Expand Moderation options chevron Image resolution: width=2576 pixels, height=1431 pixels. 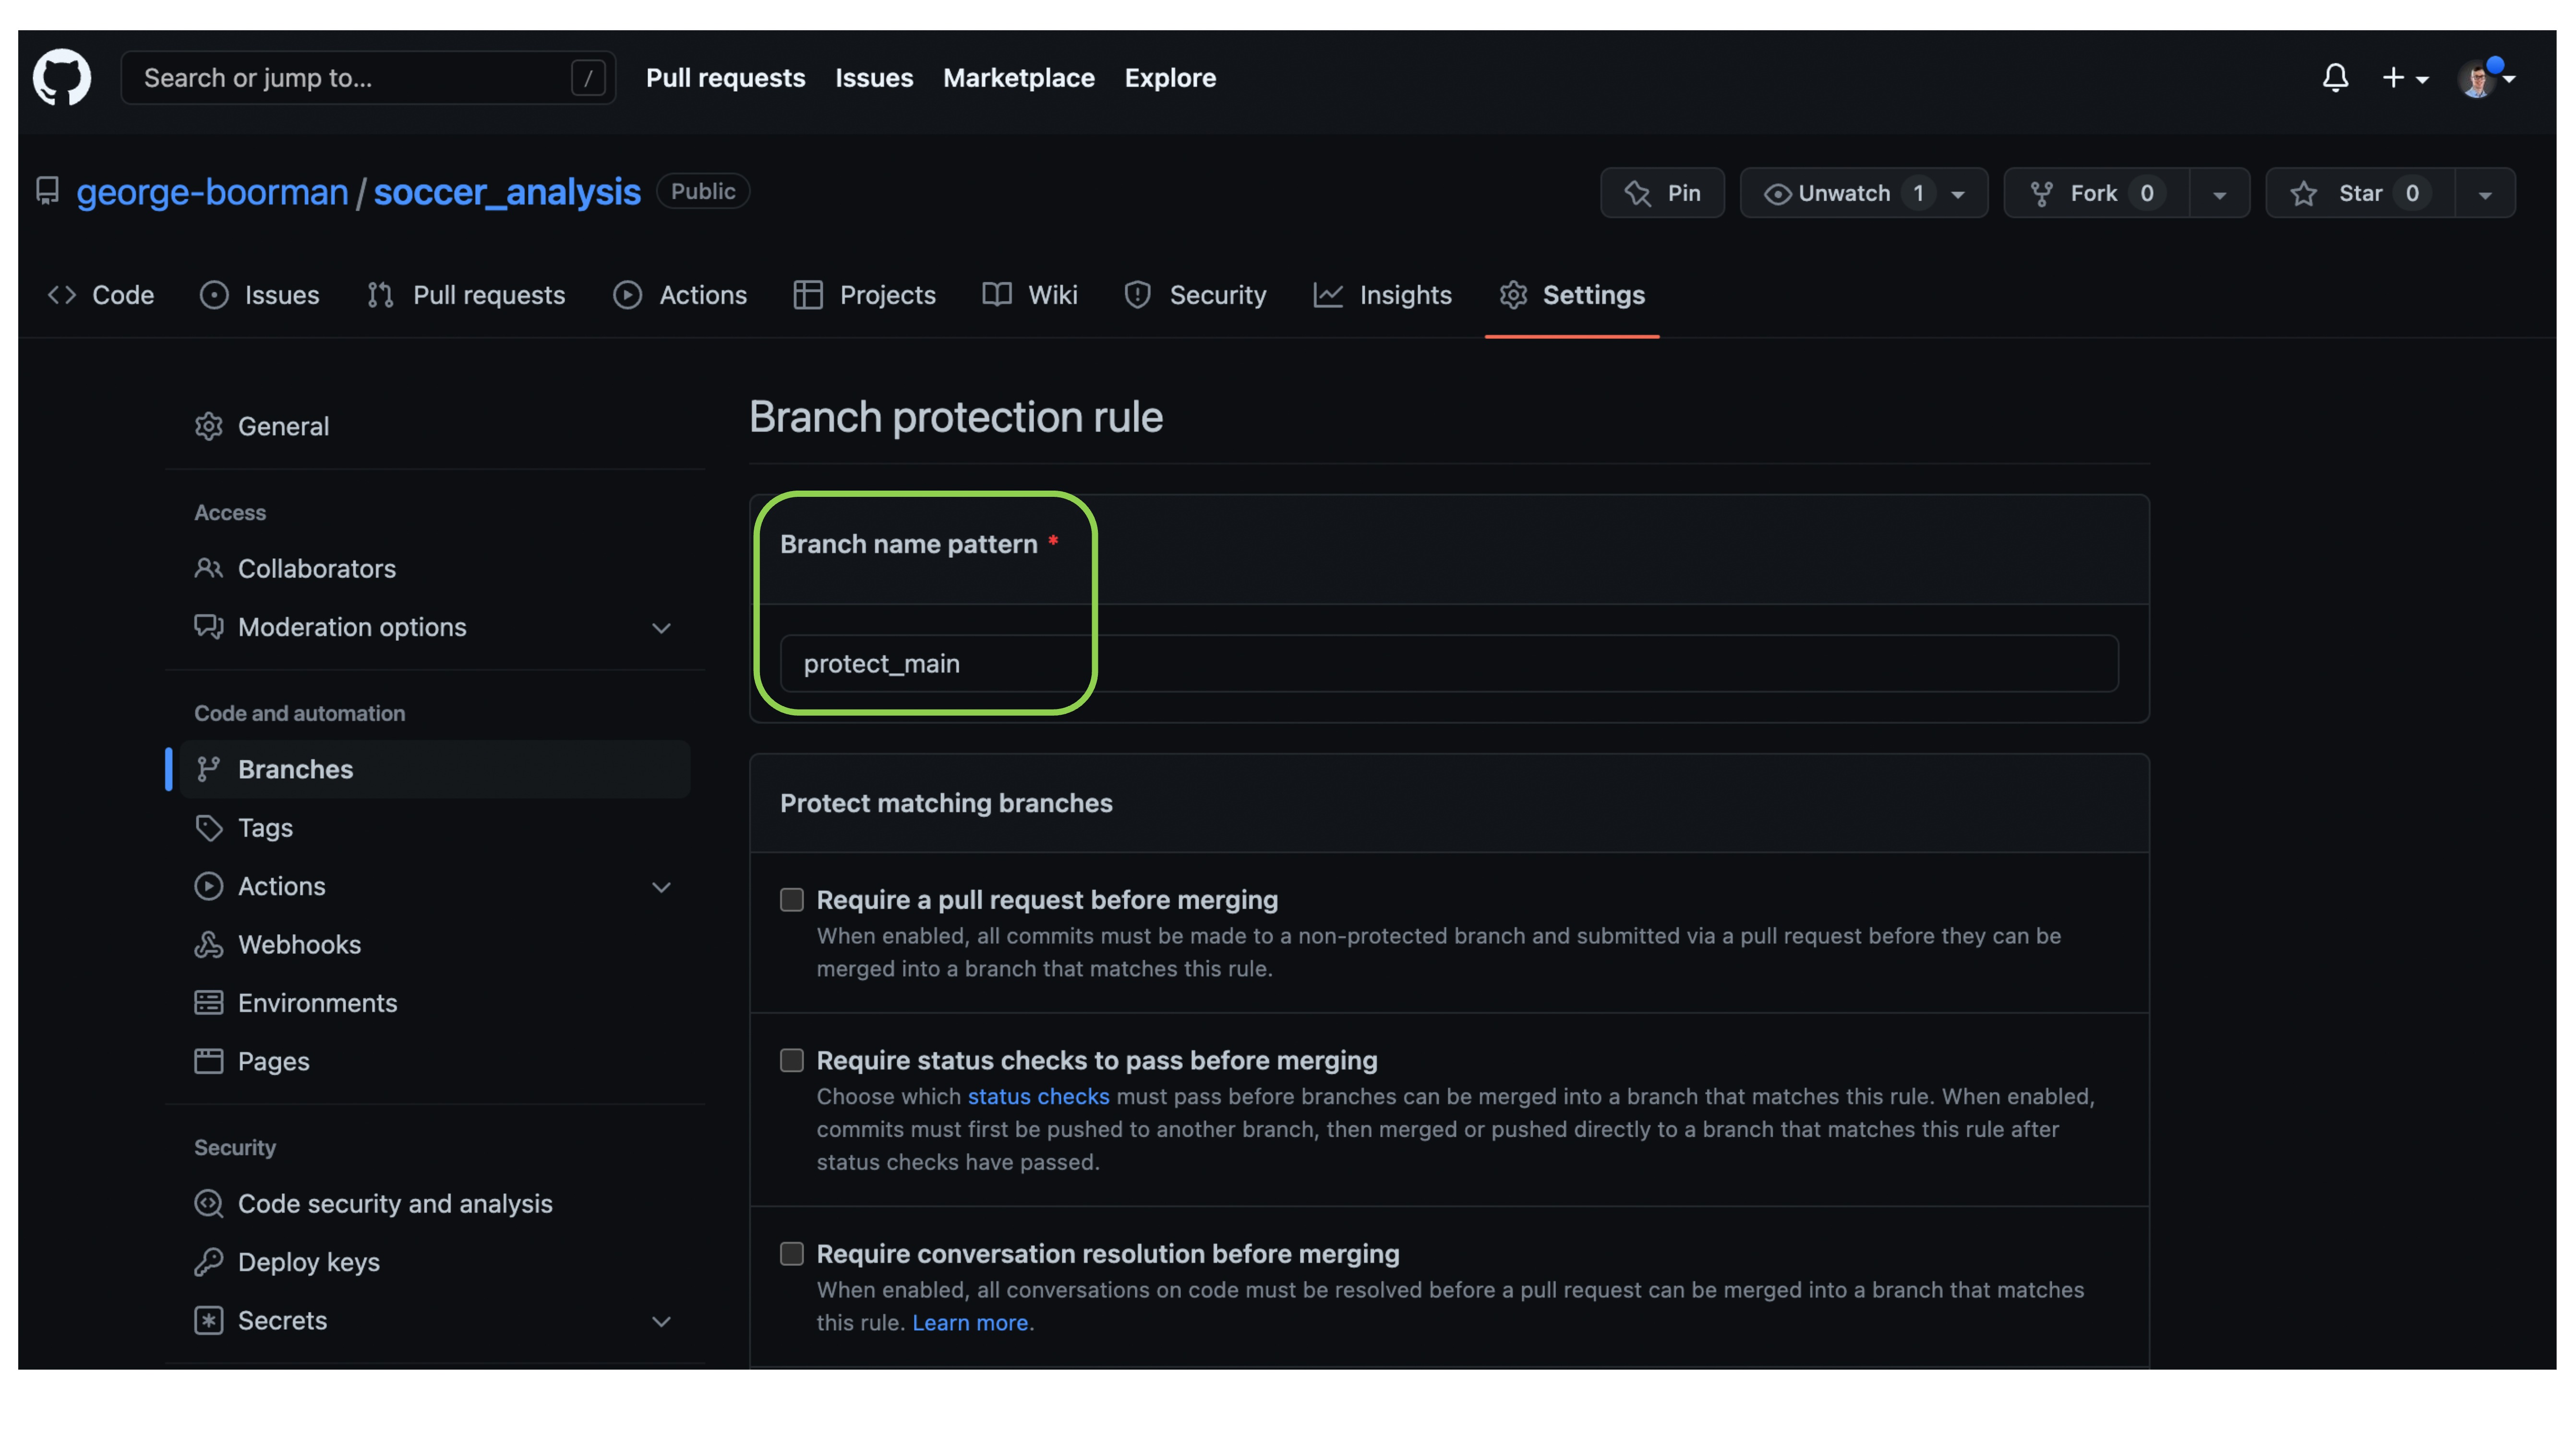[x=661, y=628]
